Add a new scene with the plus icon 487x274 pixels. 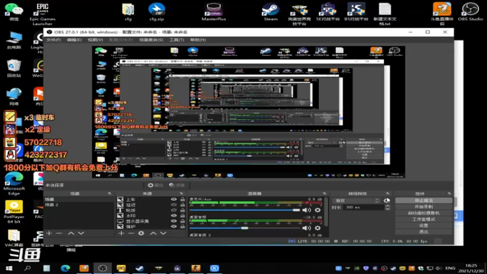tap(49, 233)
